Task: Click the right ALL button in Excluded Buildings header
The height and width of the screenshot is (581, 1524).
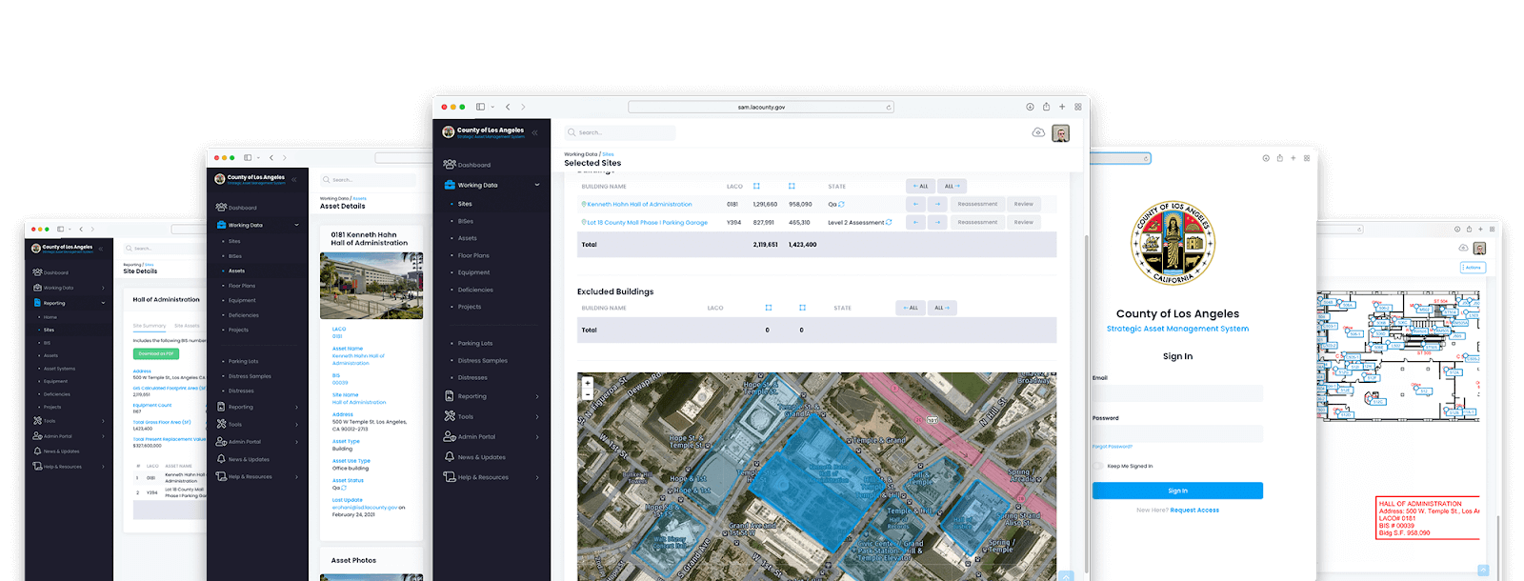Action: [x=942, y=308]
